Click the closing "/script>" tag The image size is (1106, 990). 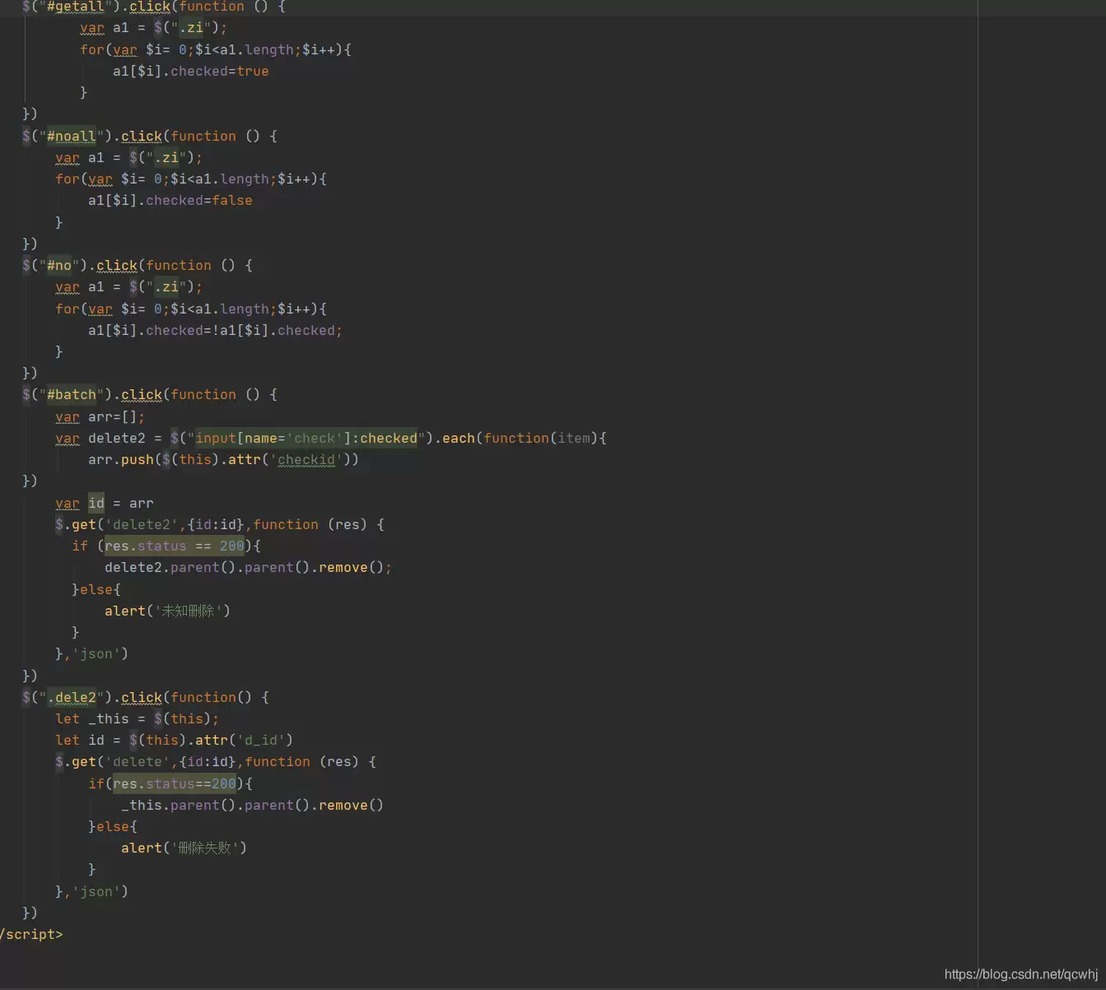(x=31, y=934)
